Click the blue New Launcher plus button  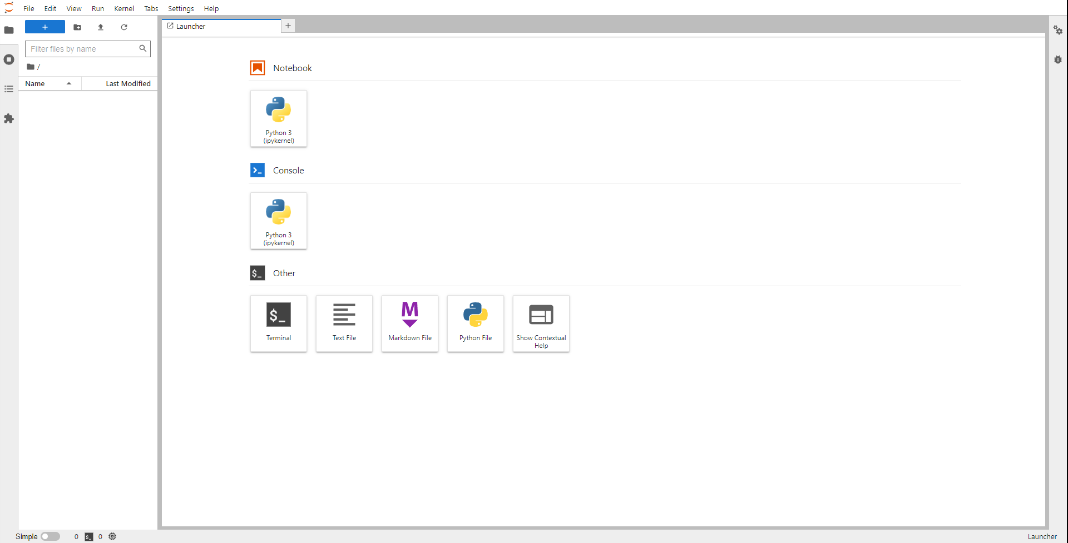[45, 27]
